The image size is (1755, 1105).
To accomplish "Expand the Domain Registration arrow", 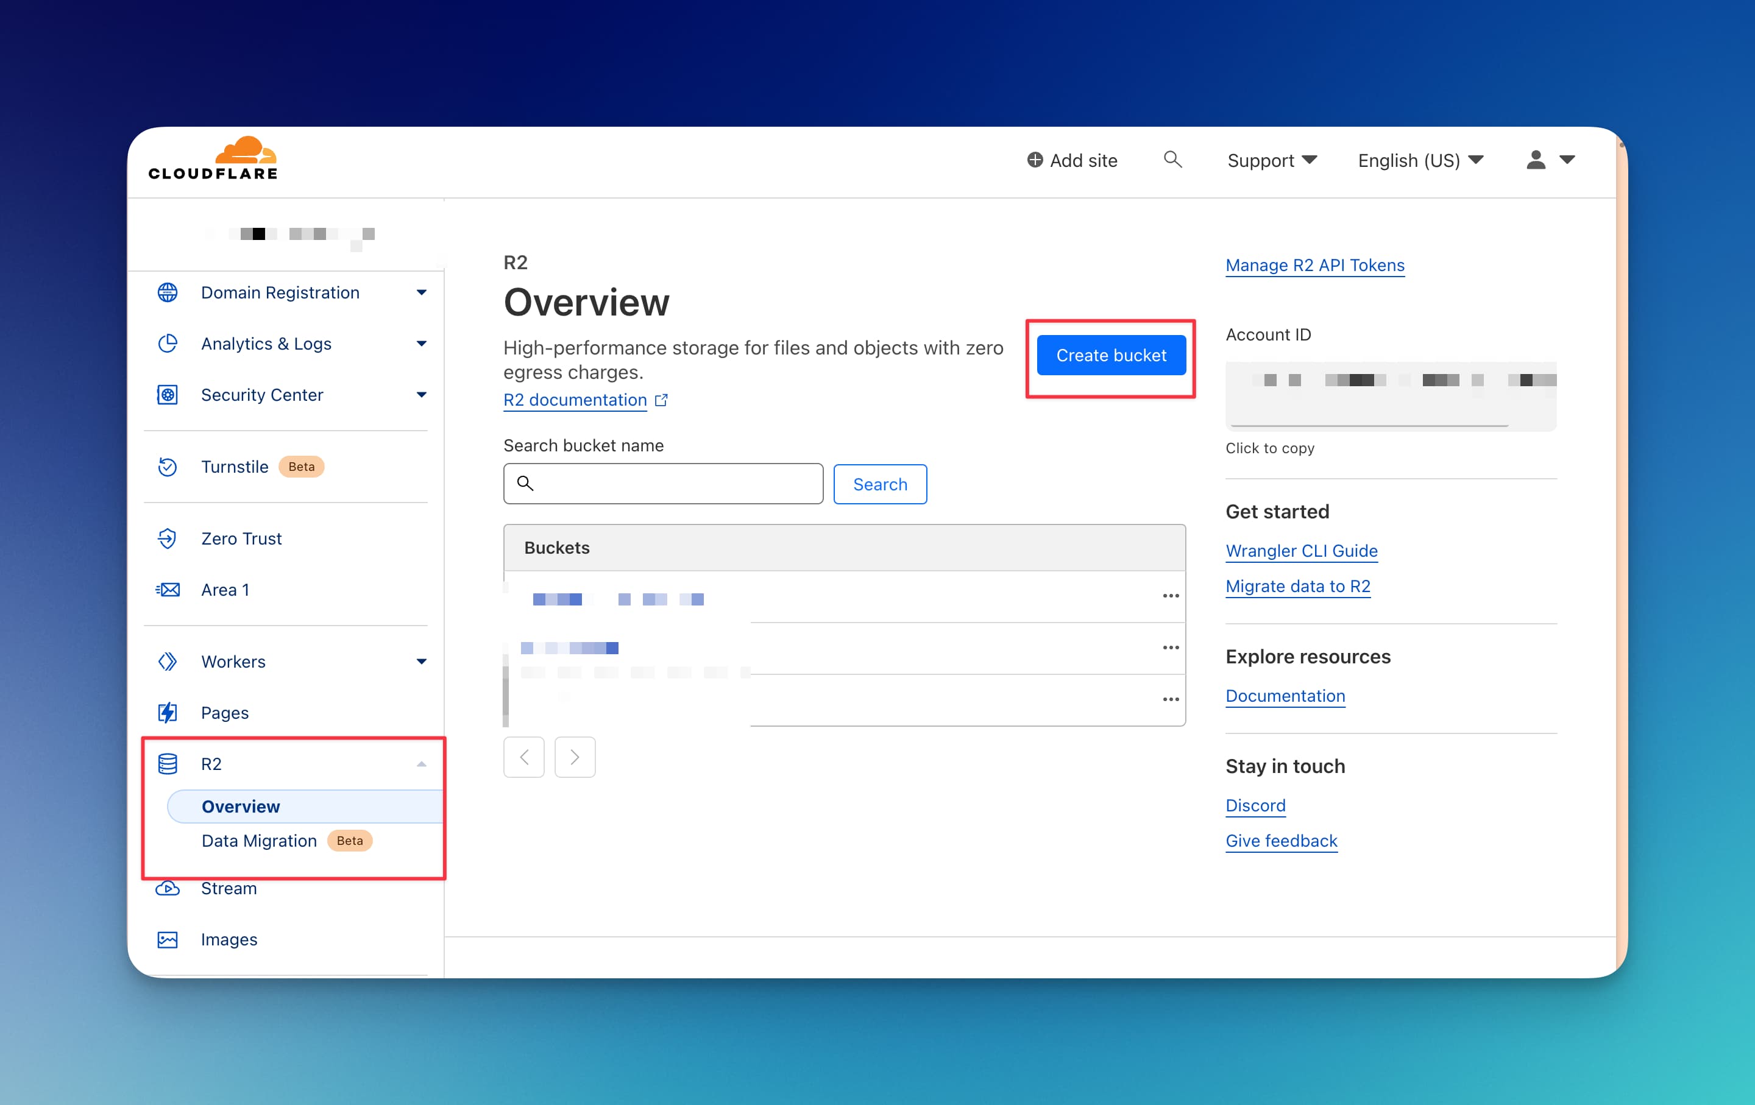I will (421, 292).
